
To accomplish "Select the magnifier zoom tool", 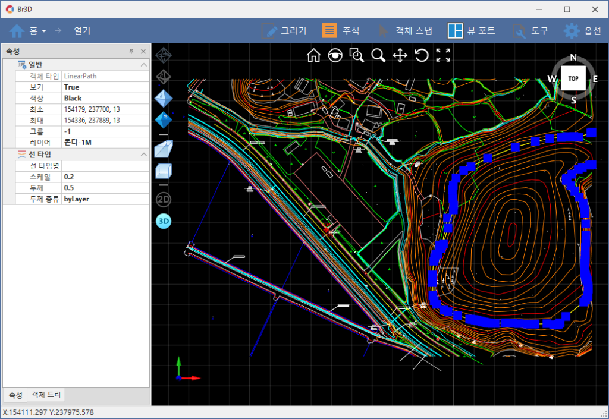I will point(378,55).
